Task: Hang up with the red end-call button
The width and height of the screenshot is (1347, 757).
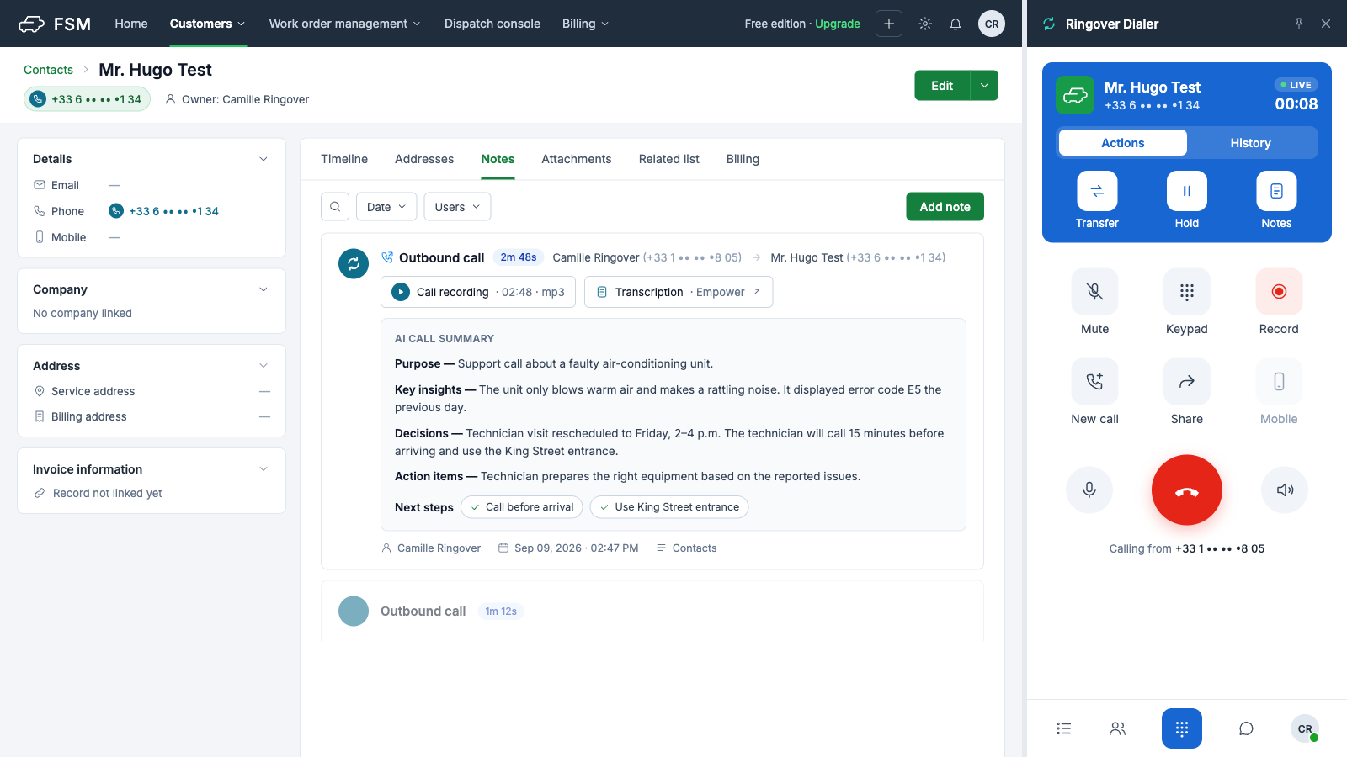Action: click(x=1187, y=490)
